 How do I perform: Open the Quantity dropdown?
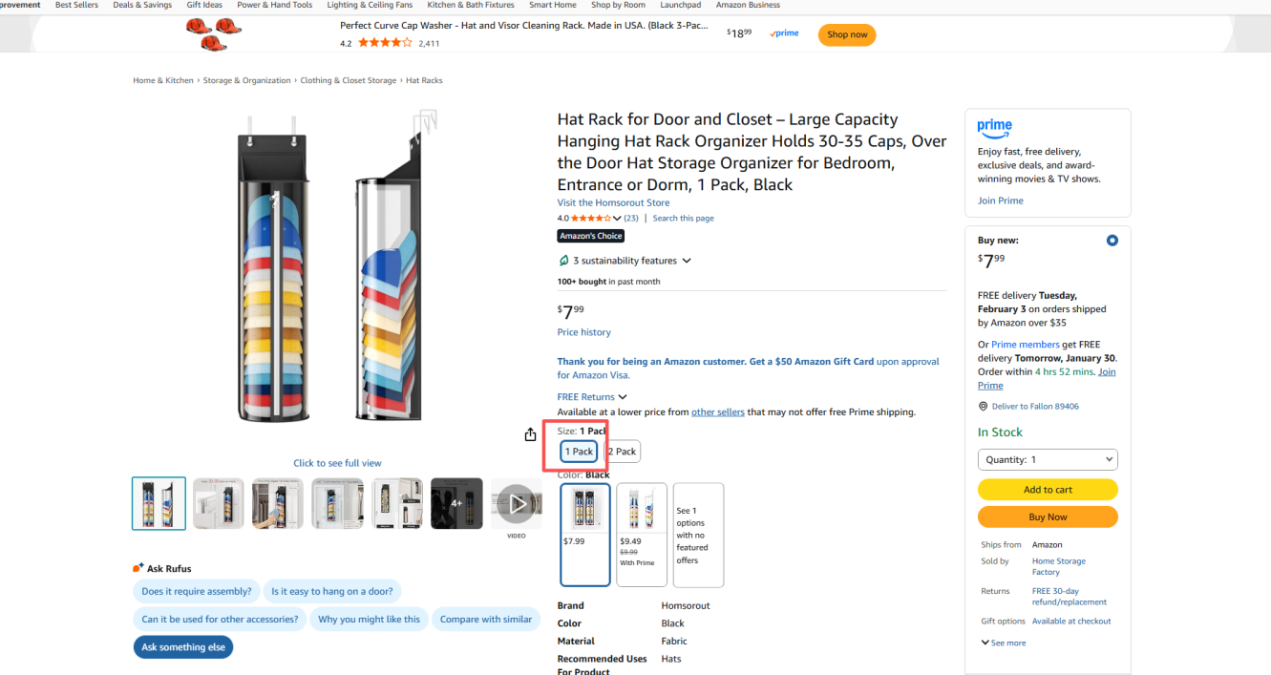point(1048,459)
